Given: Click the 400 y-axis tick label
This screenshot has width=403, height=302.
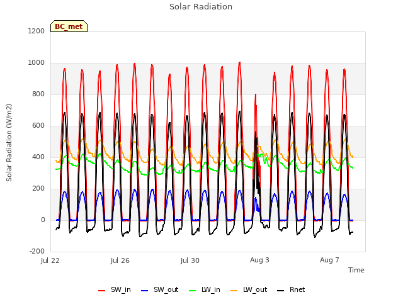Looking at the screenshot, I should pos(38,157).
